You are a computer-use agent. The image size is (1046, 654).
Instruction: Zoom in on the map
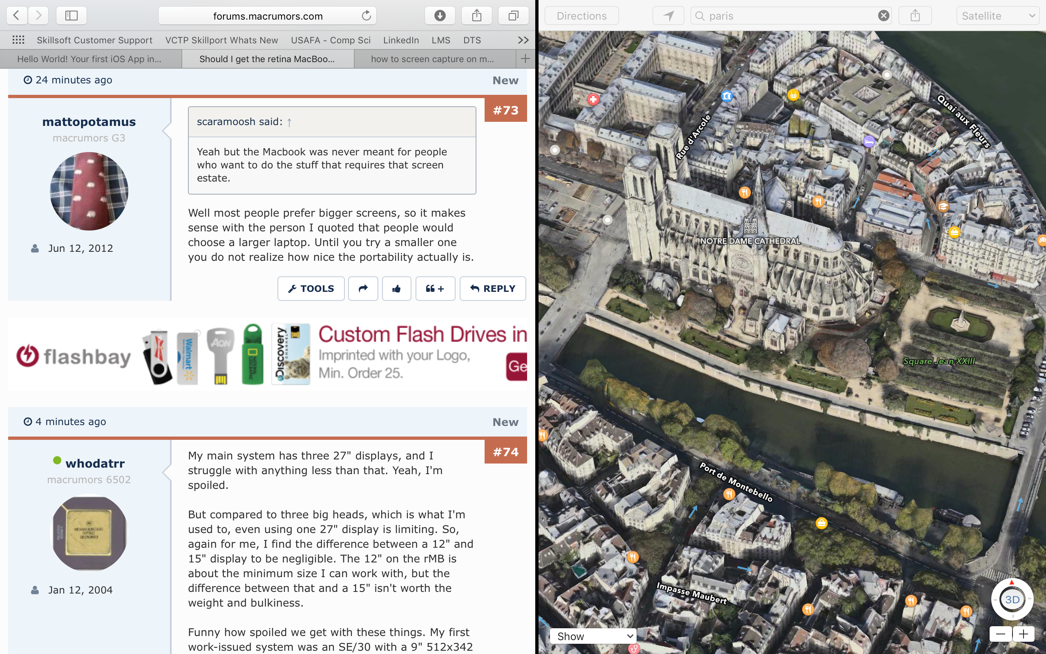[1023, 634]
